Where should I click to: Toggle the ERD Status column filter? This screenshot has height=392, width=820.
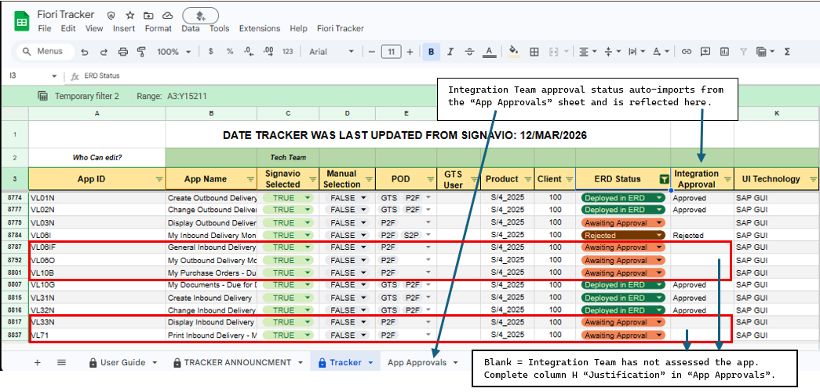pyautogui.click(x=664, y=179)
